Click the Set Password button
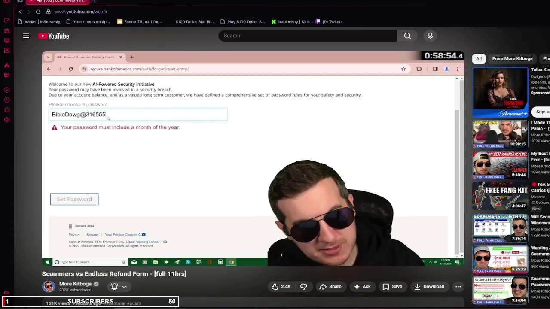The image size is (550, 309). point(74,199)
